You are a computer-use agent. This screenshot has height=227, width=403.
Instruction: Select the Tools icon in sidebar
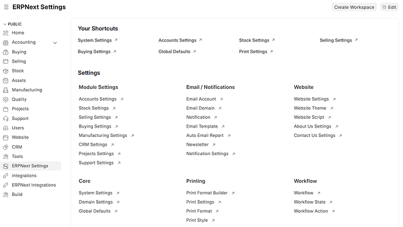coord(6,157)
